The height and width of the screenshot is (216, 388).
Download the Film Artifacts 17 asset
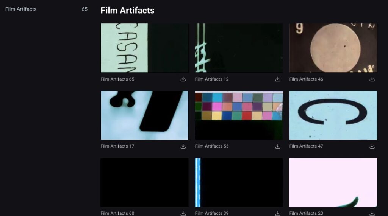pos(183,146)
